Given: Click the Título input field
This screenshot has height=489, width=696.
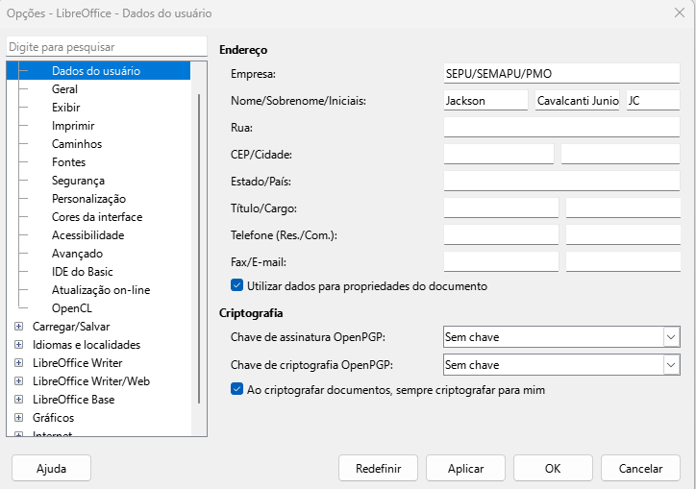Looking at the screenshot, I should [x=501, y=208].
